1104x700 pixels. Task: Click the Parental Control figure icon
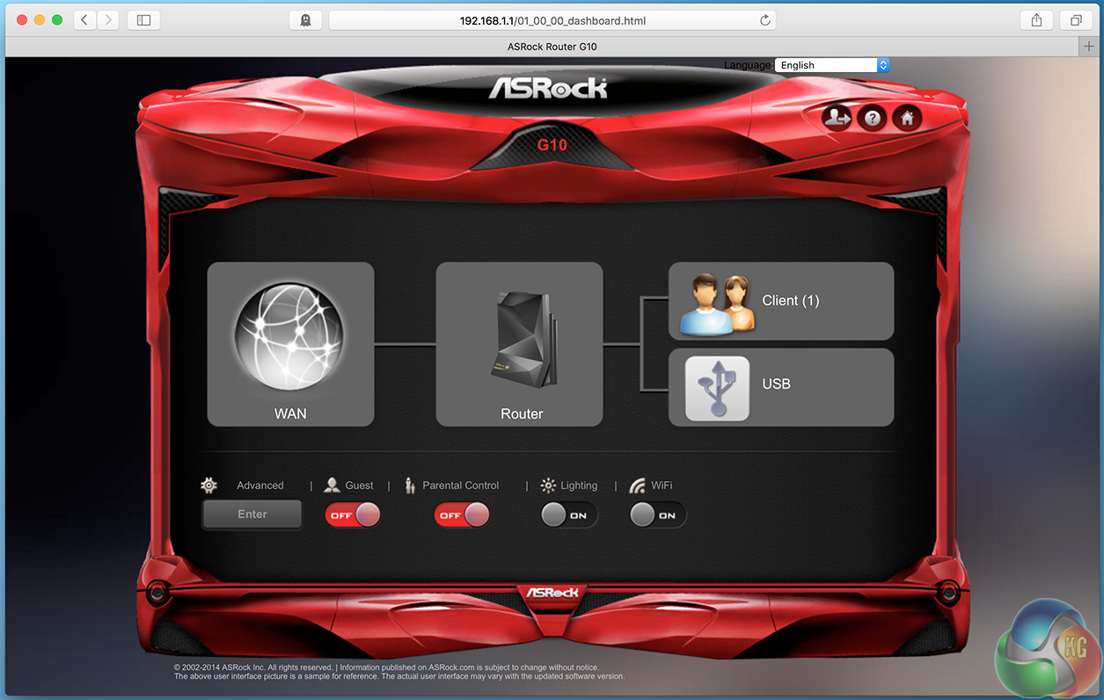410,485
